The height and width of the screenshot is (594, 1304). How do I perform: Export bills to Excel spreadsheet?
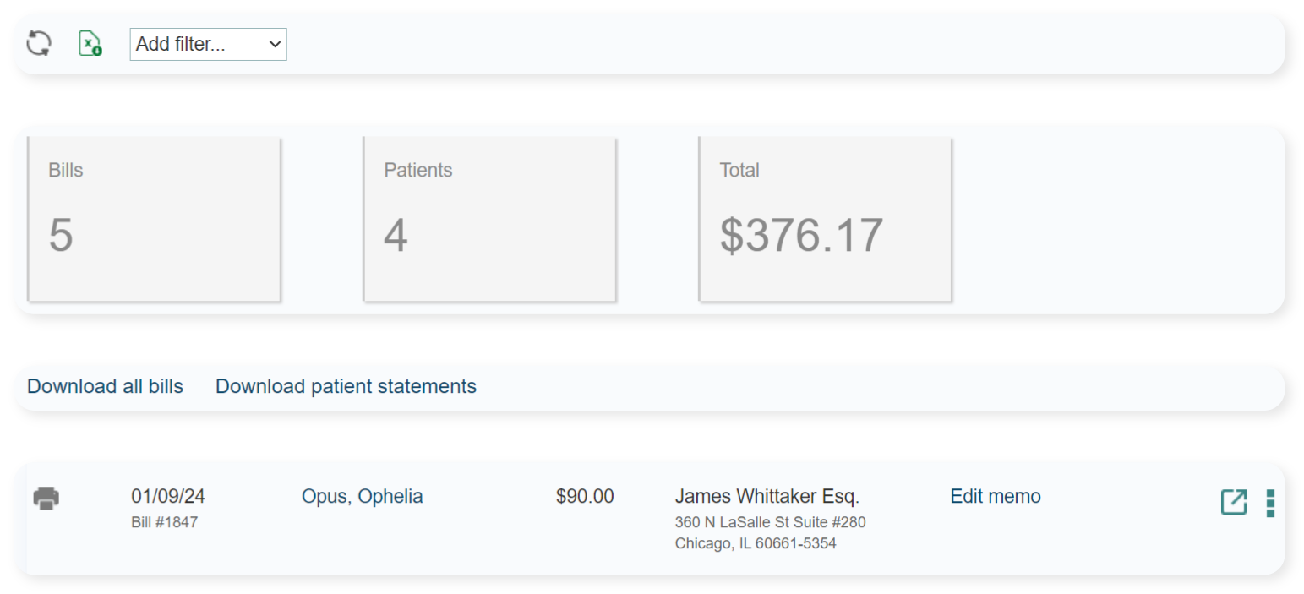tap(90, 44)
